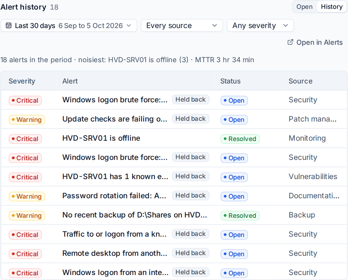348x280 pixels.
Task: Click the Vulnerabilities source cell
Action: coord(313,177)
